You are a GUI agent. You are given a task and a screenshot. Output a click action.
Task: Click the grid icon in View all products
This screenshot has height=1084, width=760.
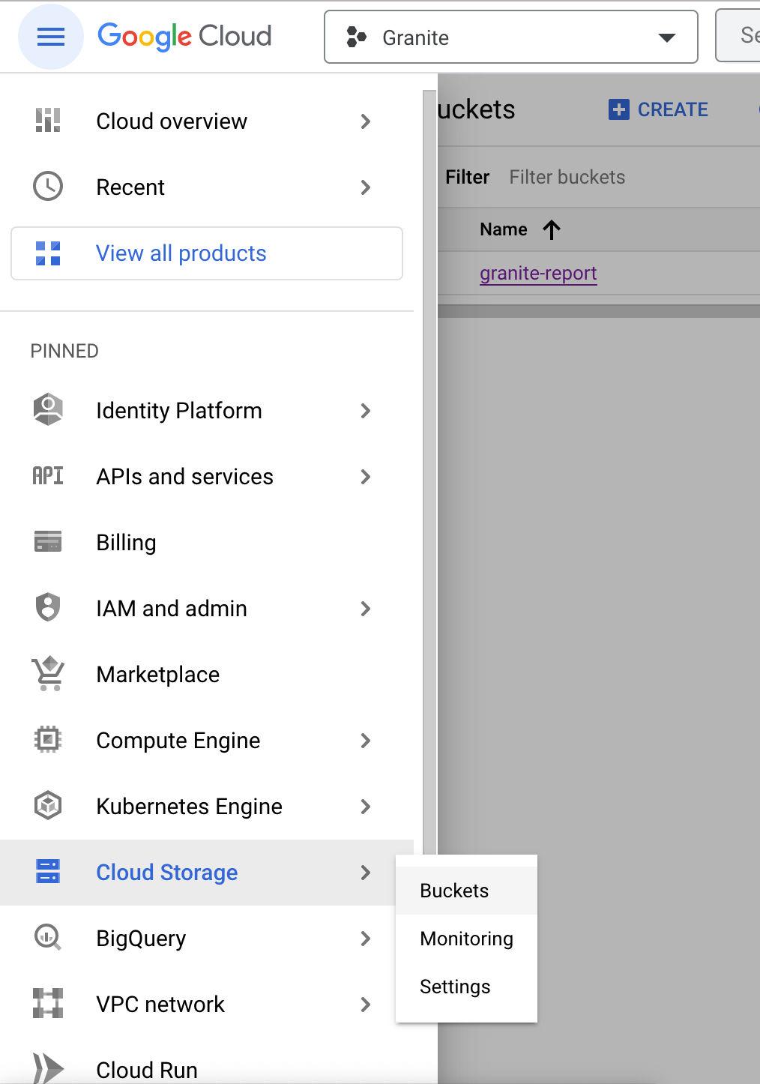click(48, 253)
